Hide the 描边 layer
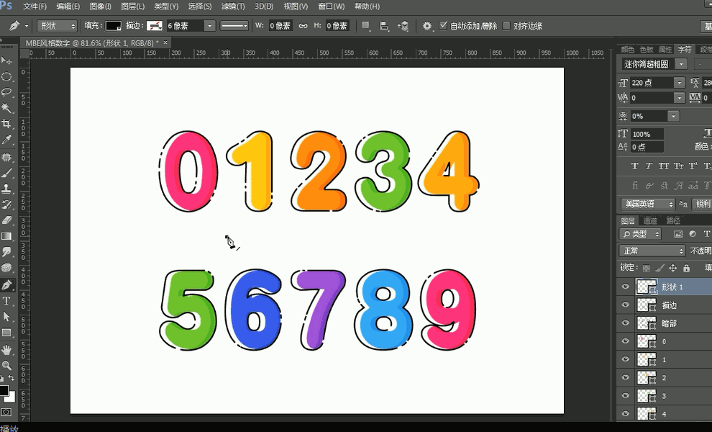 pyautogui.click(x=625, y=305)
